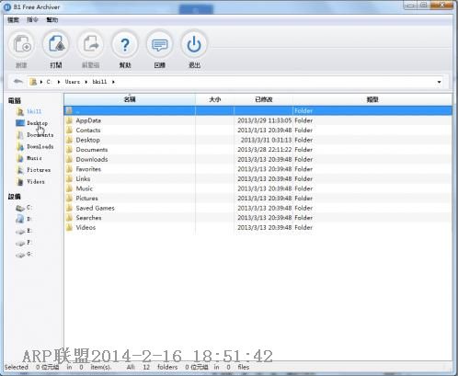458x376 pixels.
Task: Expand the breadcrumb arrow after Users
Action: click(x=86, y=82)
